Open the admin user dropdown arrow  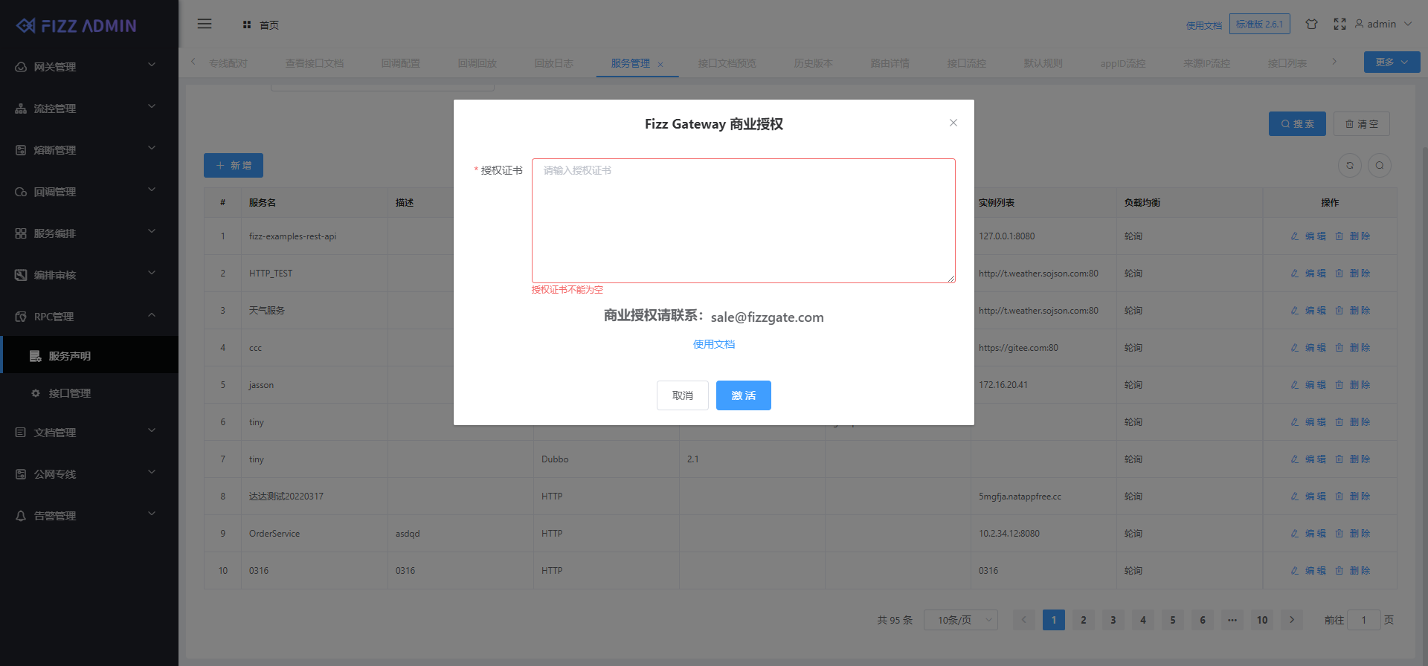coord(1408,24)
